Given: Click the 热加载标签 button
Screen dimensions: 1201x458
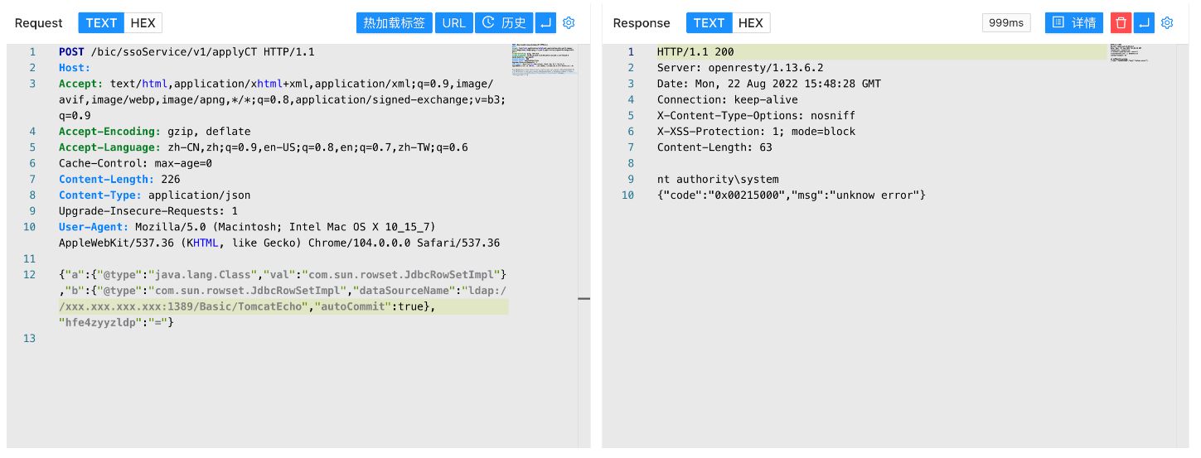Looking at the screenshot, I should click(395, 23).
